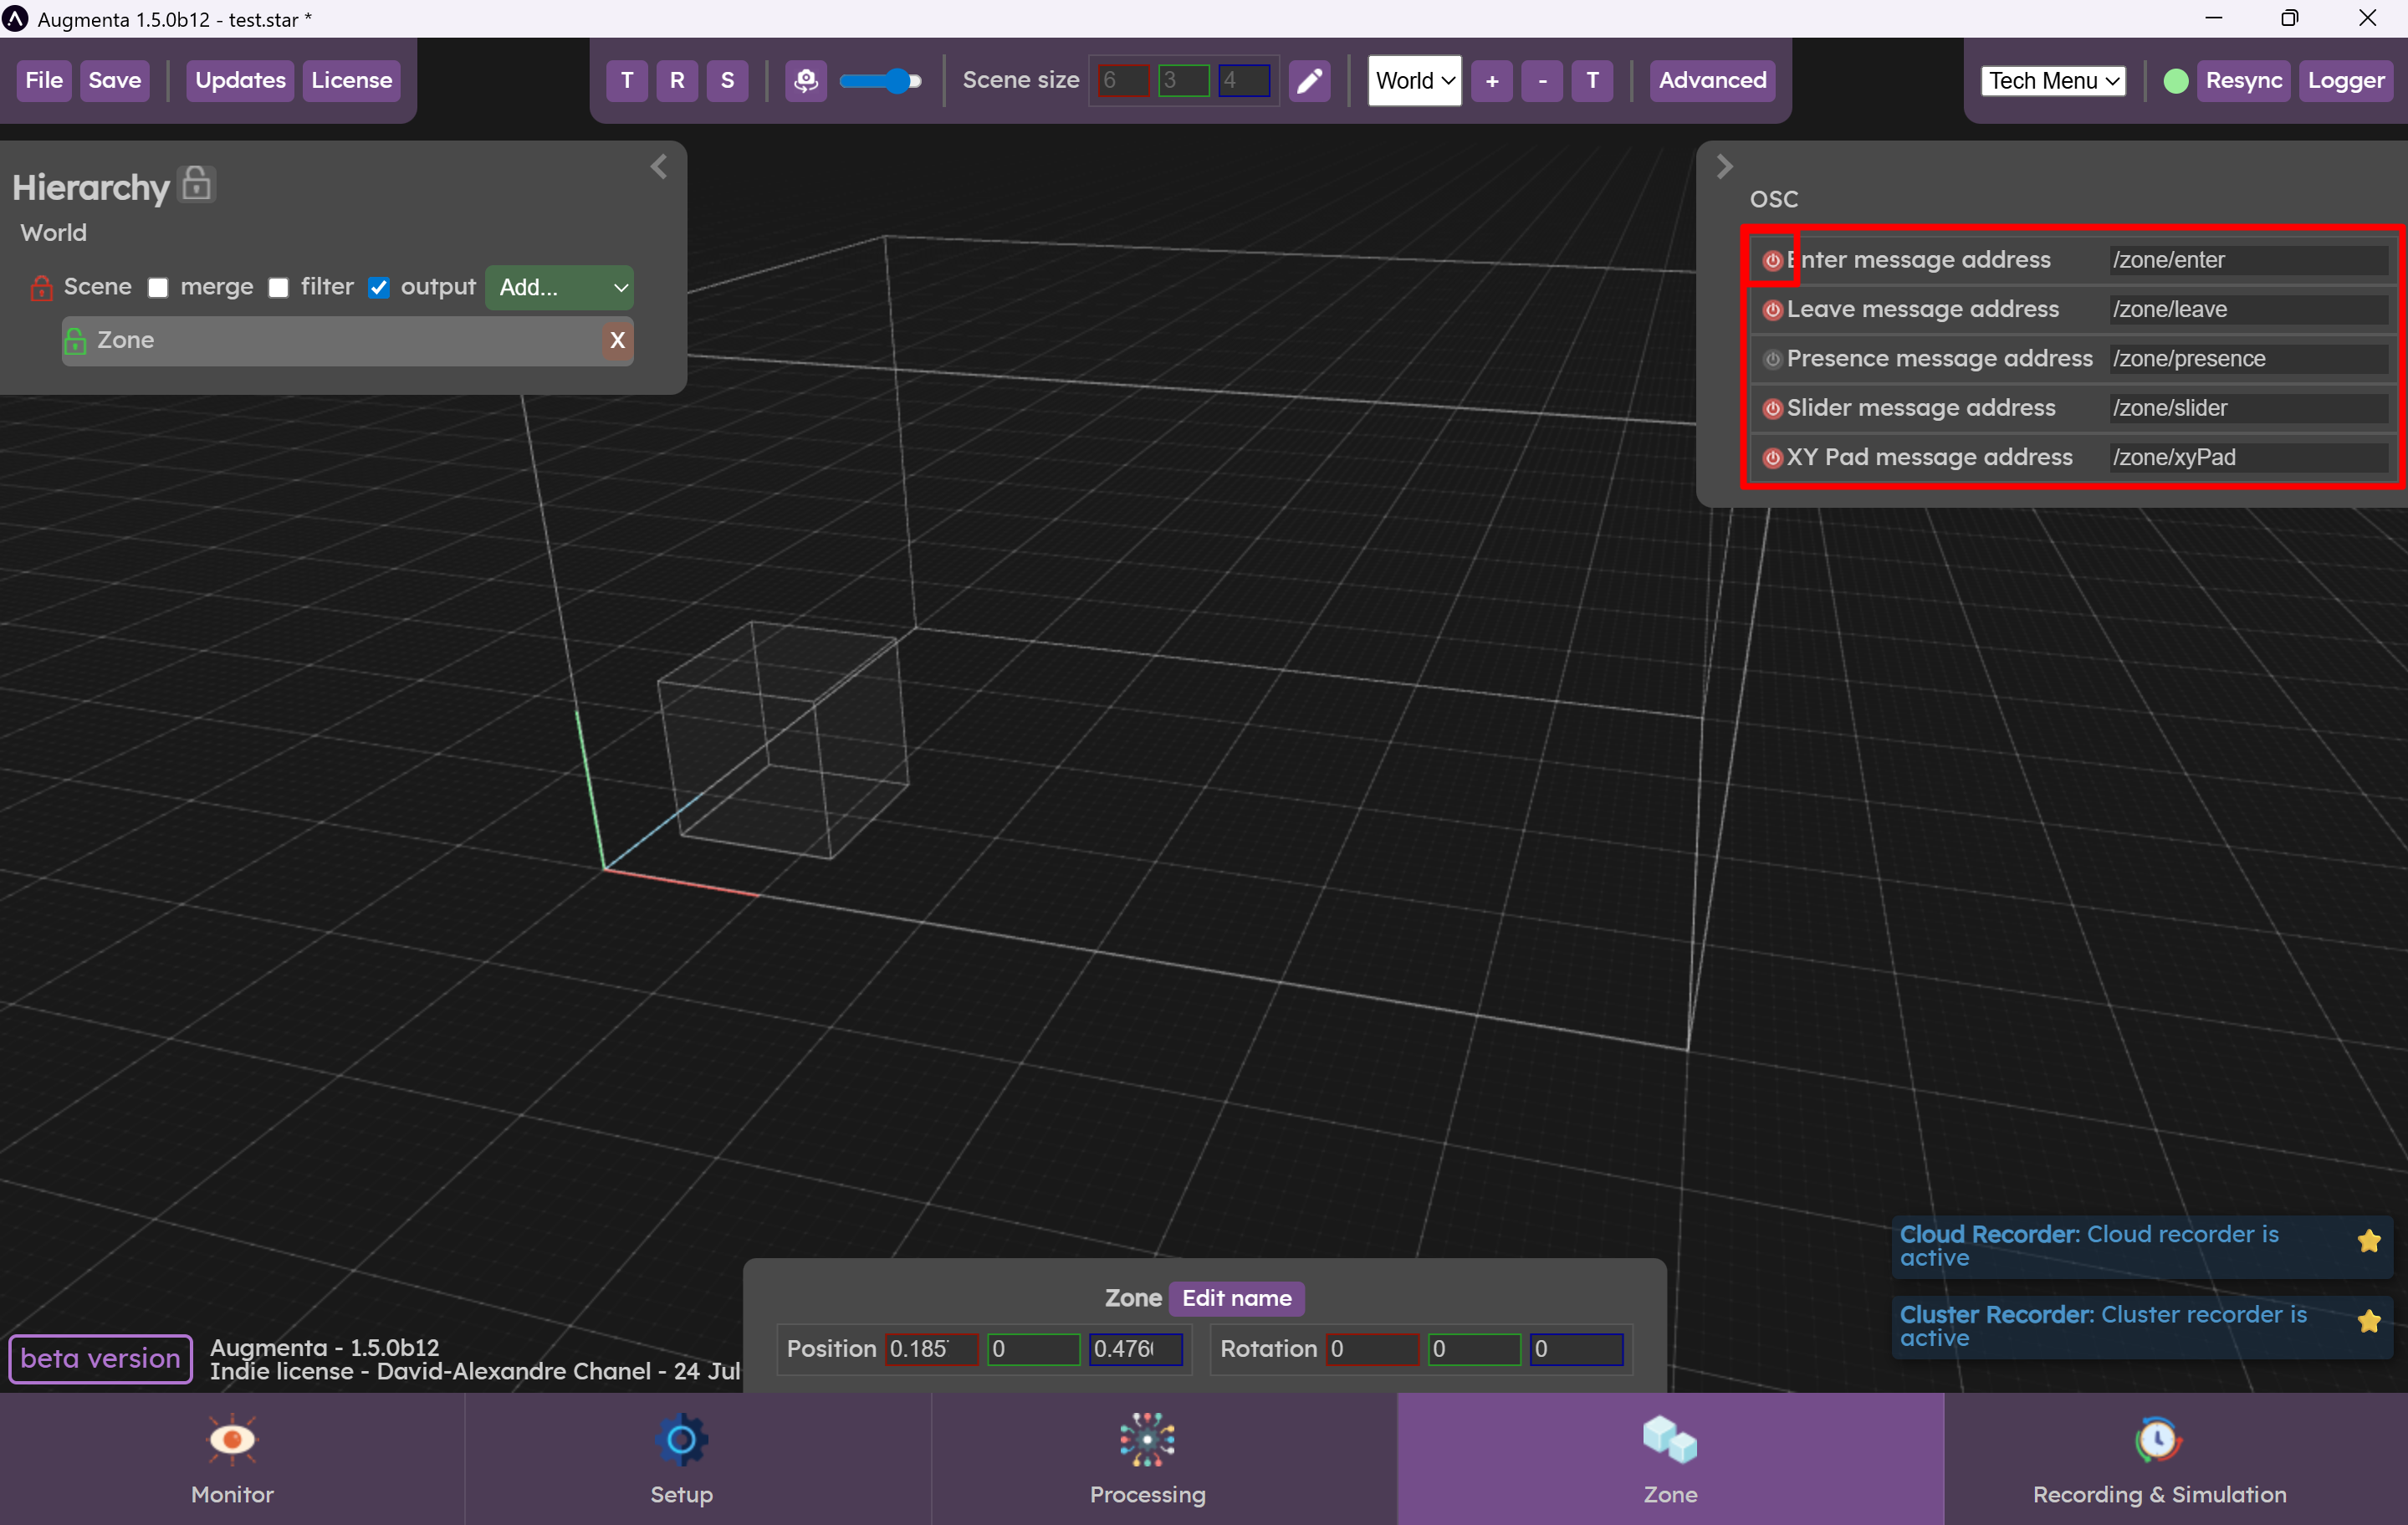The image size is (2408, 1525).
Task: Open the Add... dropdown in Hierarchy
Action: coord(560,288)
